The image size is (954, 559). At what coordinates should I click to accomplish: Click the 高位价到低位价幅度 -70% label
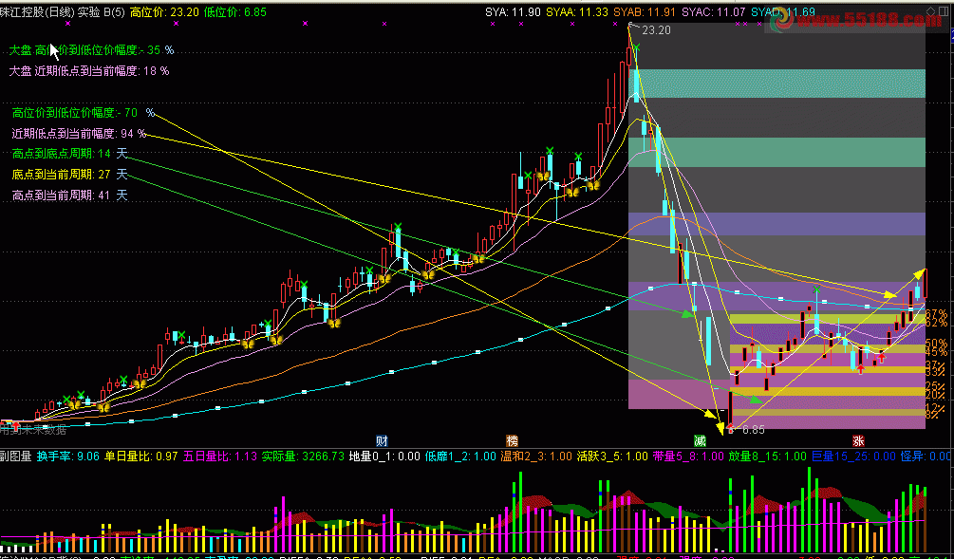tap(84, 113)
